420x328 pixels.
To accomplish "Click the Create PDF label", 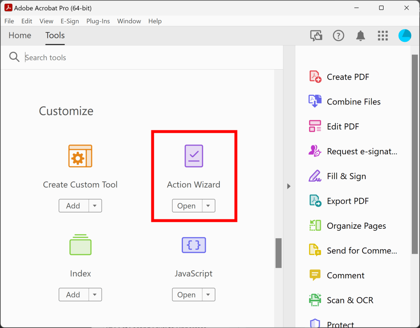I will click(x=348, y=77).
